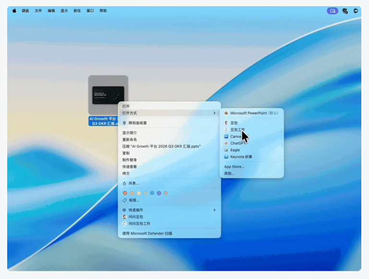Click the Keynote 讲演 app icon
This screenshot has width=369, height=279.
click(x=226, y=157)
